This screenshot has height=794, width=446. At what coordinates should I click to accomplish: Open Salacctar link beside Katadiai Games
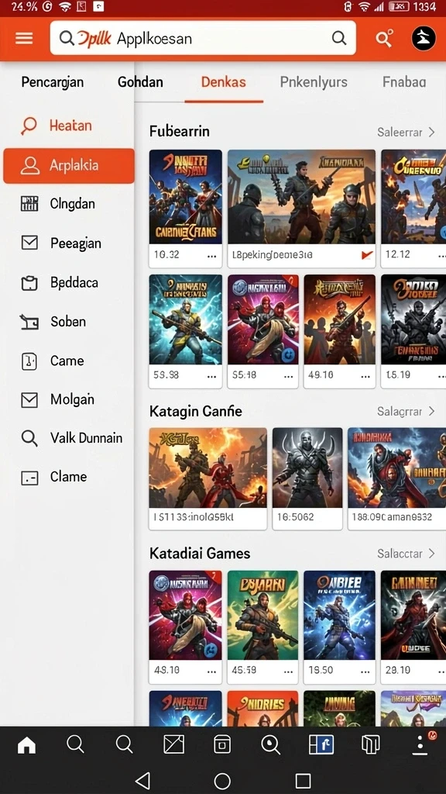(400, 554)
